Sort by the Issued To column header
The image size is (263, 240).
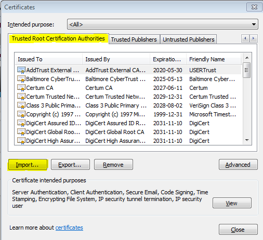tap(49, 59)
